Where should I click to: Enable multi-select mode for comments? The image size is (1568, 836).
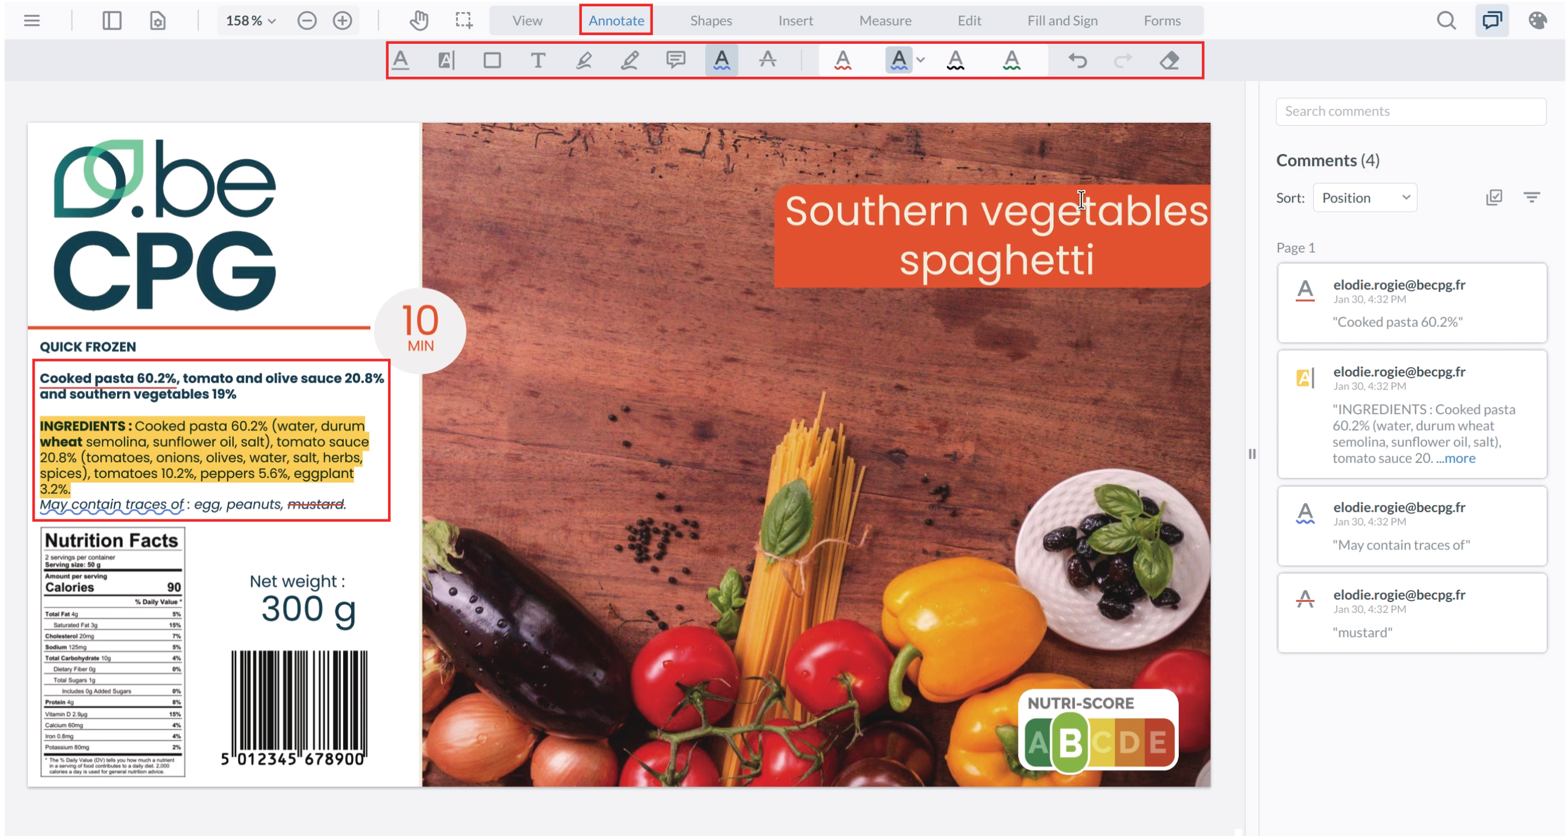tap(1494, 197)
